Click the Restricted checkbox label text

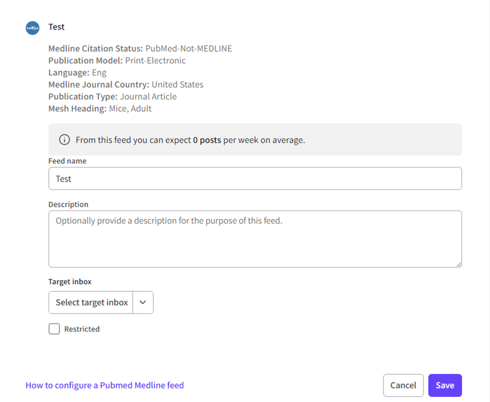pos(82,329)
